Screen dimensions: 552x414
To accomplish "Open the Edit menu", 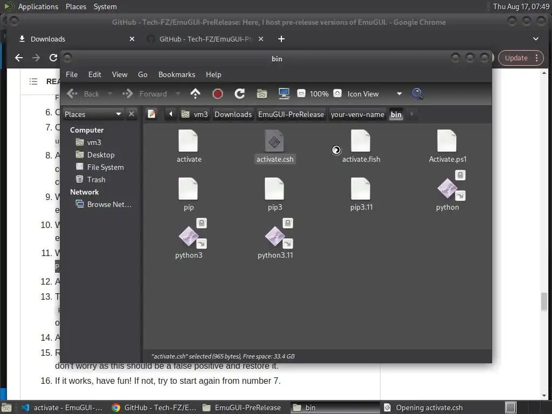I will 95,74.
